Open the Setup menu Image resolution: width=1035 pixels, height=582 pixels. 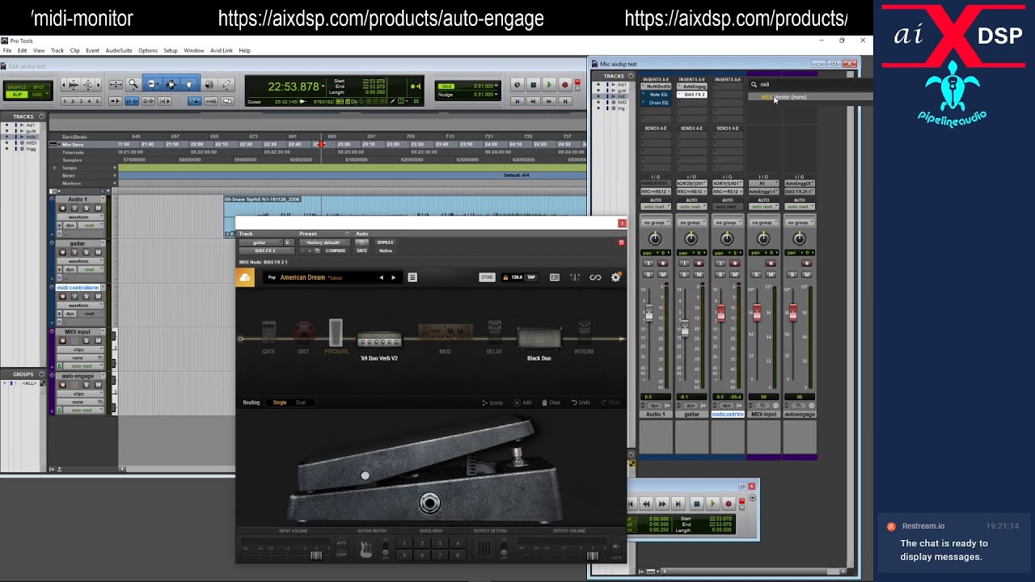tap(171, 50)
